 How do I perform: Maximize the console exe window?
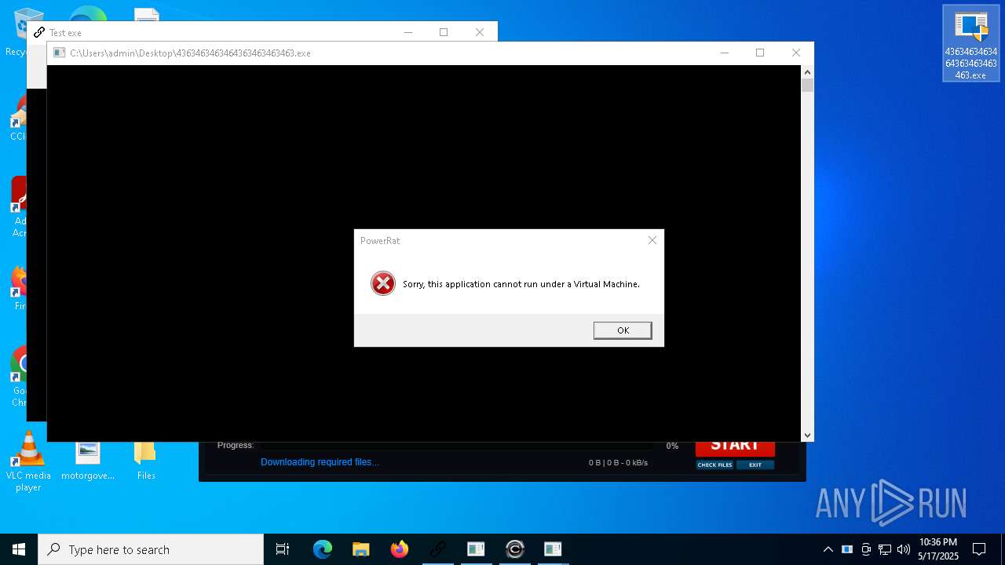pos(760,53)
